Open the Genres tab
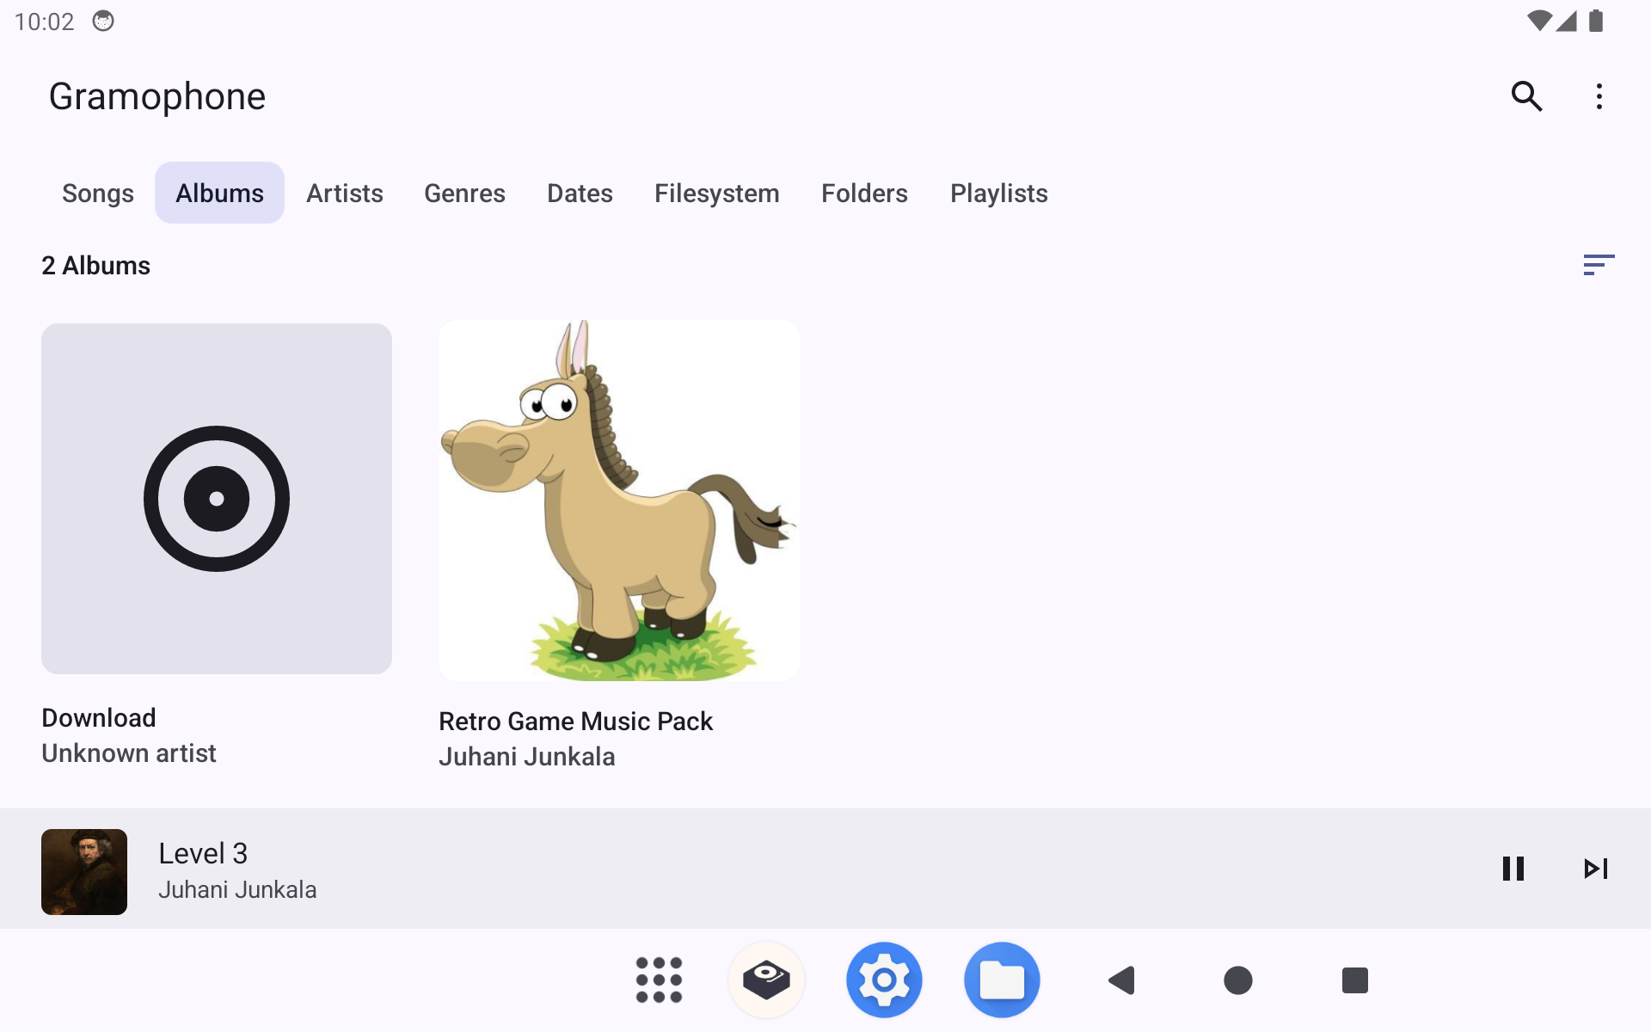The width and height of the screenshot is (1651, 1032). click(x=464, y=193)
